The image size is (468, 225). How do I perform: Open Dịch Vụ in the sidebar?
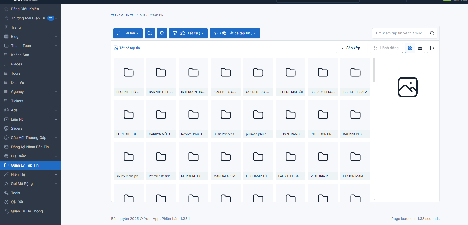30,82
